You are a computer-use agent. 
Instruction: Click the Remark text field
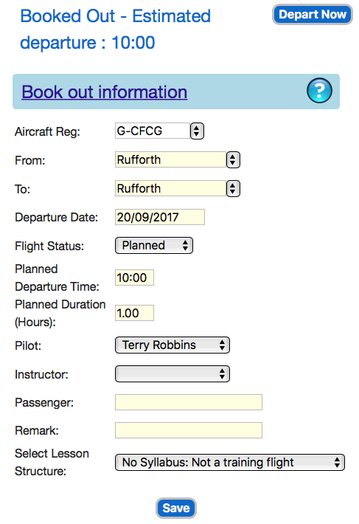tap(189, 430)
